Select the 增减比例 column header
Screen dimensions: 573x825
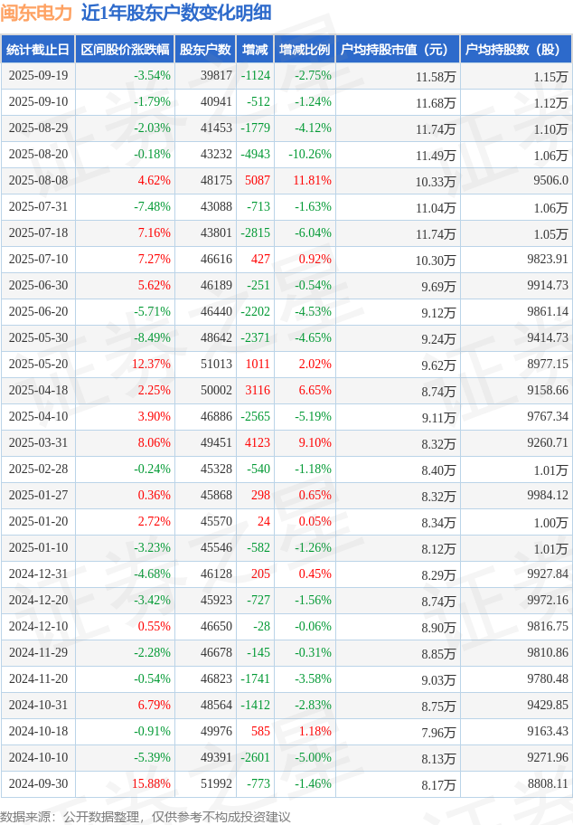tap(305, 50)
